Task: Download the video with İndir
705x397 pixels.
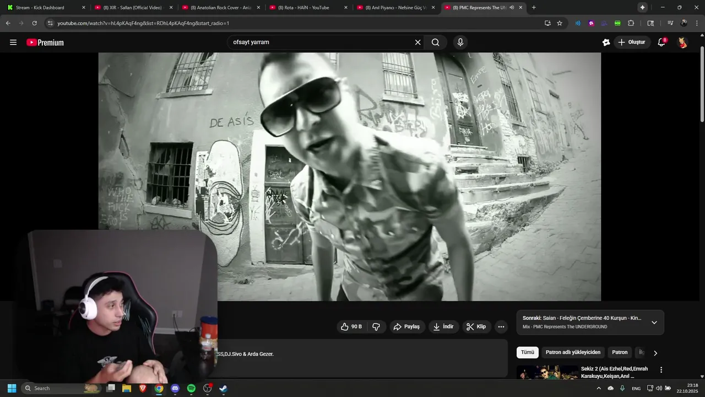Action: 444,326
